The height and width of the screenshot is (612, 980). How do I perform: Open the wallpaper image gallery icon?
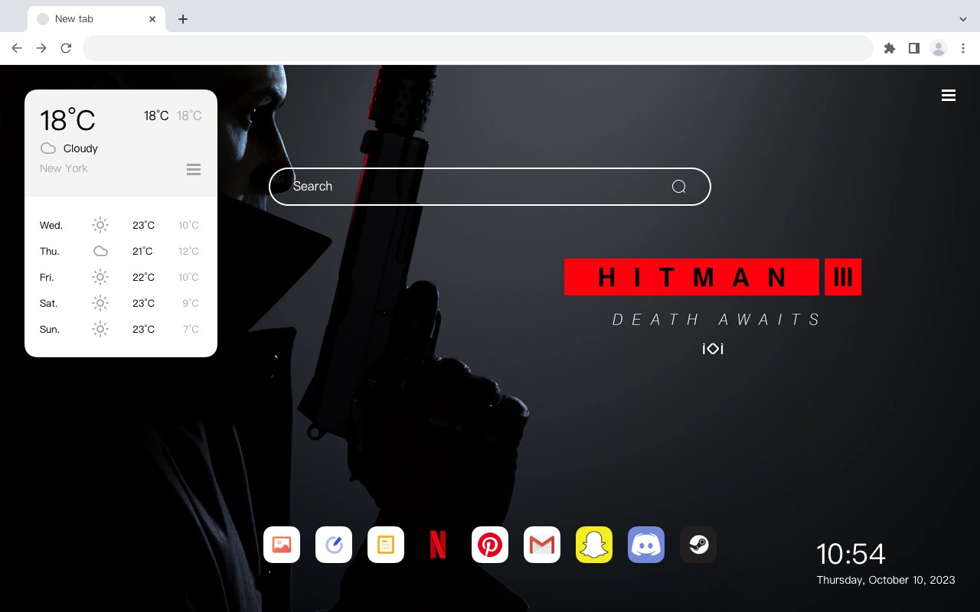click(x=282, y=545)
